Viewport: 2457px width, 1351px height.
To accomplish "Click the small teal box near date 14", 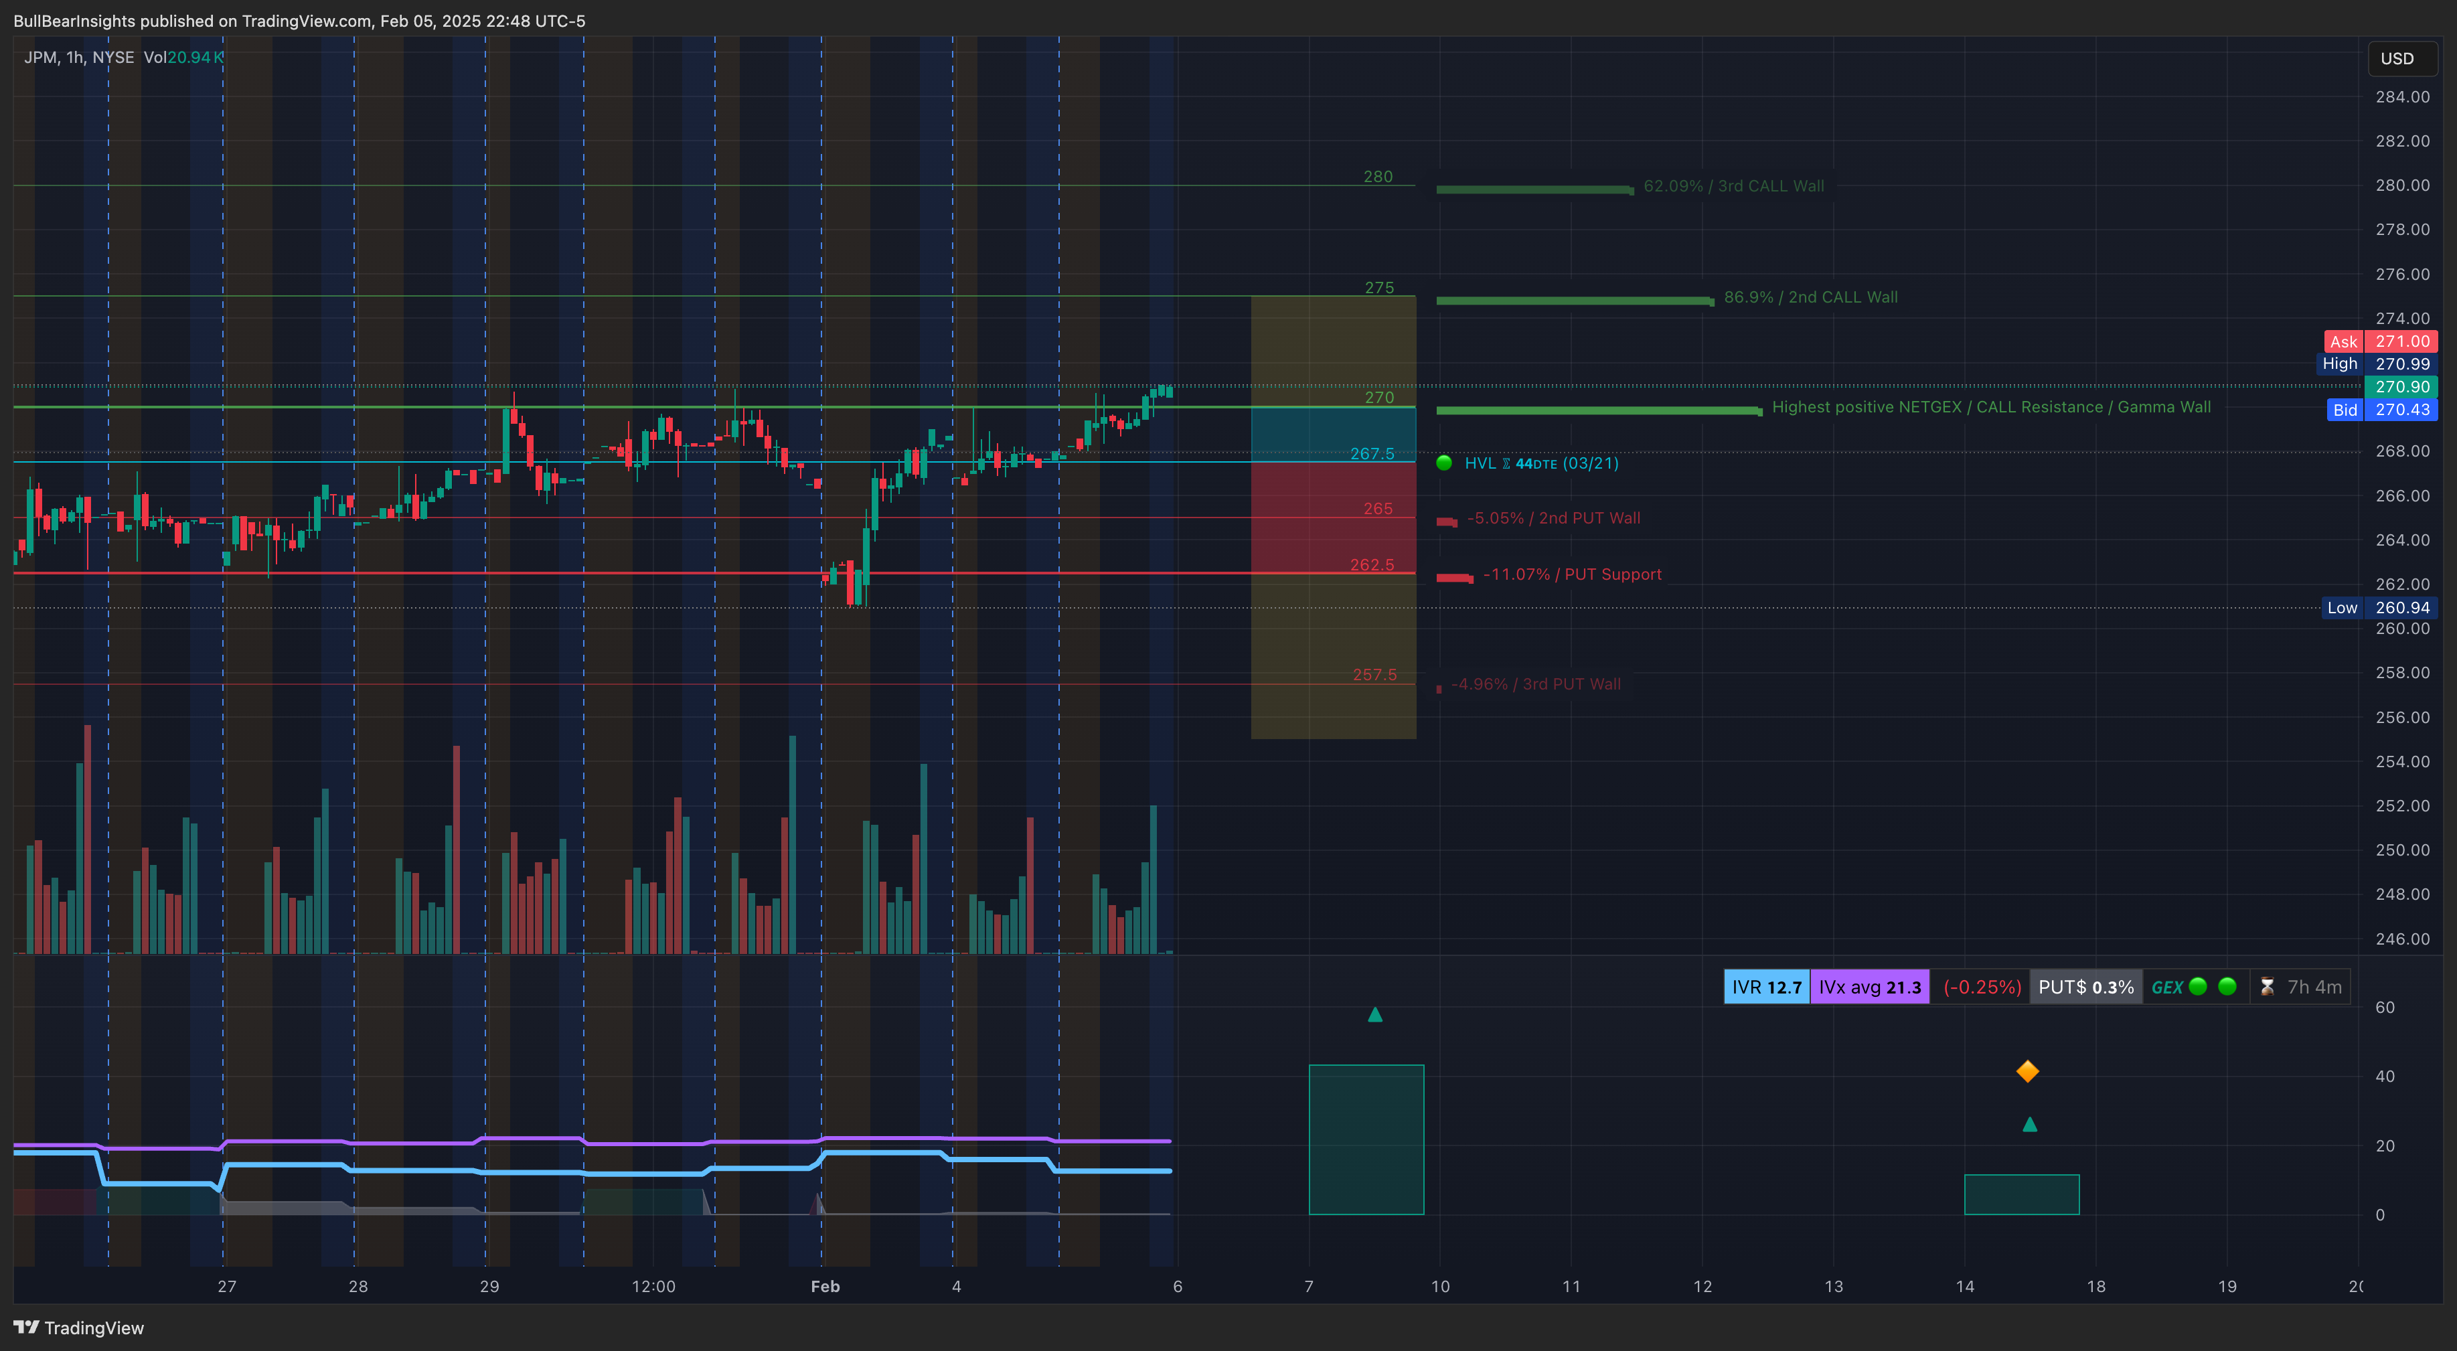I will pyautogui.click(x=2021, y=1194).
